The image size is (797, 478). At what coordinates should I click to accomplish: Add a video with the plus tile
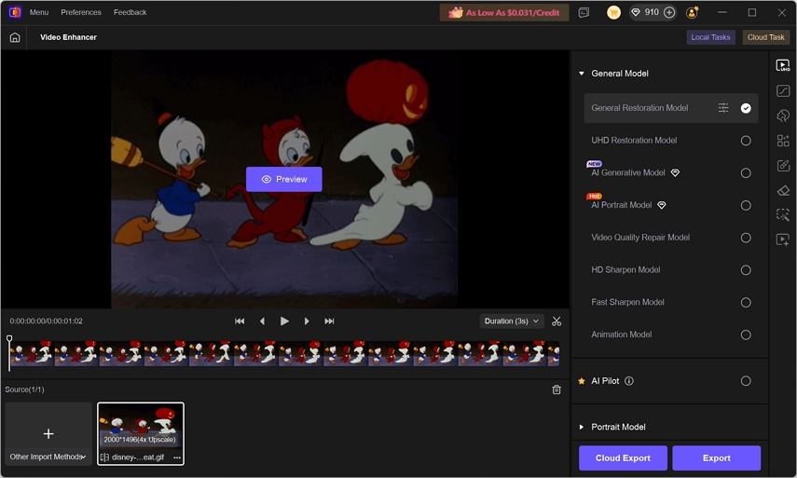(48, 434)
